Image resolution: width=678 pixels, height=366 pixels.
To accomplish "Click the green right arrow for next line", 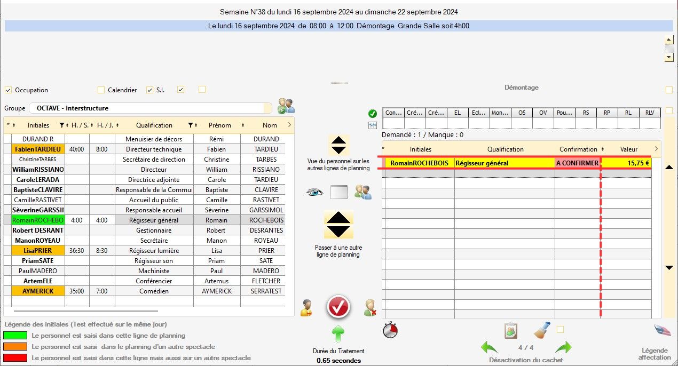I will (563, 348).
